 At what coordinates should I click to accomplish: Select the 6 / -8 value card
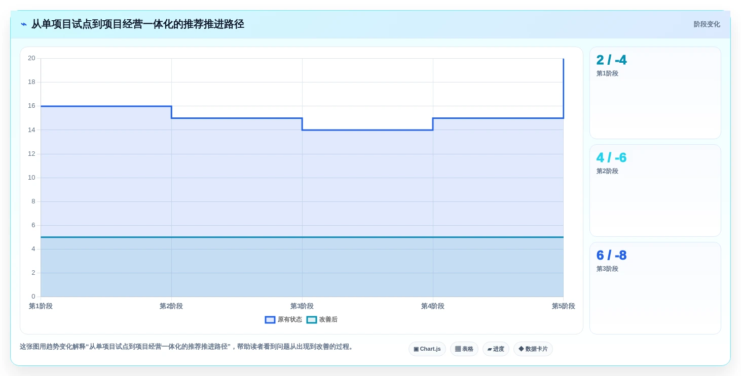click(655, 288)
